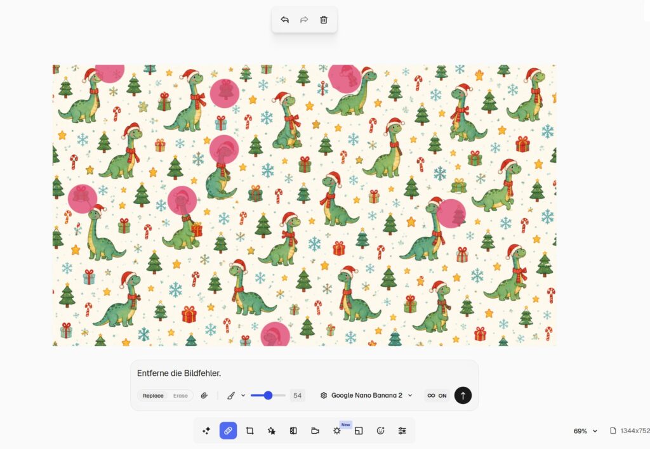The width and height of the screenshot is (650, 449).
Task: Attach a reference image with the paperclip
Action: (x=204, y=396)
